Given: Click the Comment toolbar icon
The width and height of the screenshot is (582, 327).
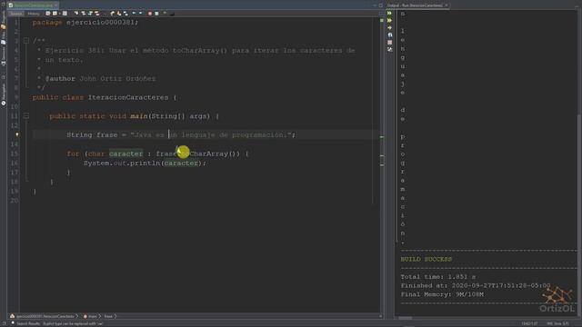Looking at the screenshot, I should coord(165,13).
